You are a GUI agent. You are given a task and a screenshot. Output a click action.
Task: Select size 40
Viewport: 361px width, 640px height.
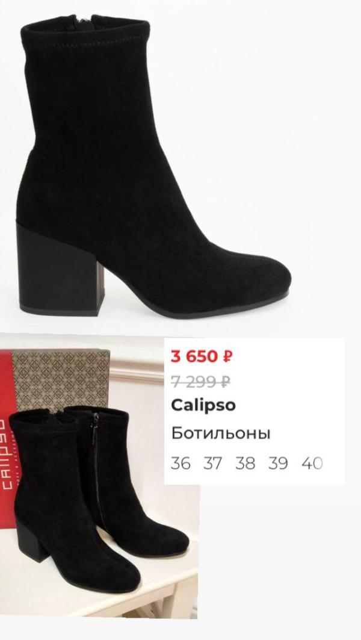[312, 464]
